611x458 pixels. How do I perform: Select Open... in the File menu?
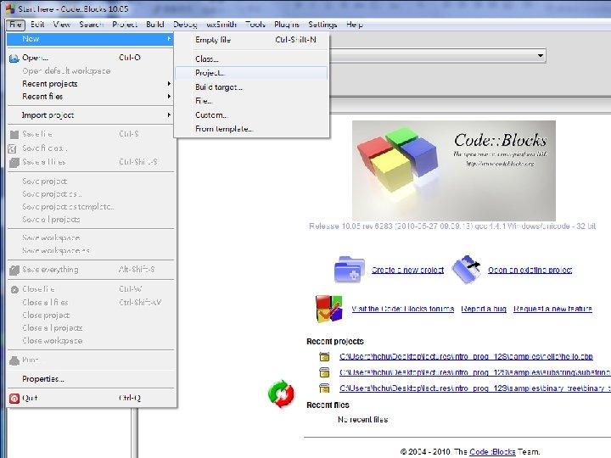point(90,58)
